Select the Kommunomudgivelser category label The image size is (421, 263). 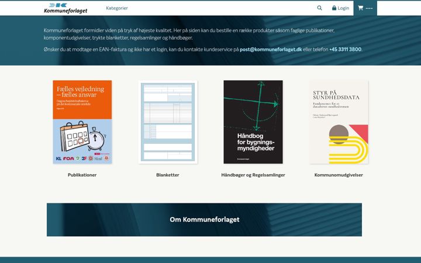tap(339, 175)
